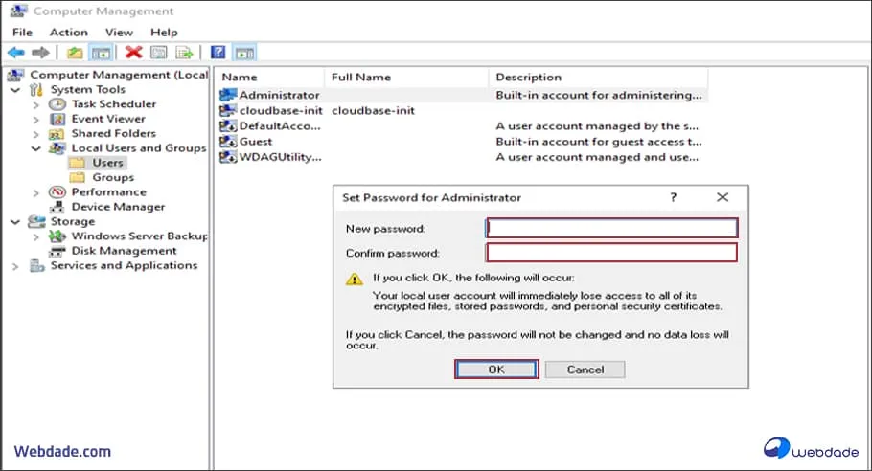The image size is (872, 471).
Task: Open Disk Management in the tree
Action: tap(124, 251)
